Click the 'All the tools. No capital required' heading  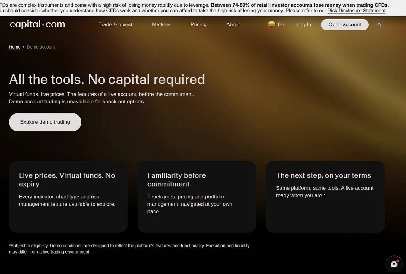(107, 80)
